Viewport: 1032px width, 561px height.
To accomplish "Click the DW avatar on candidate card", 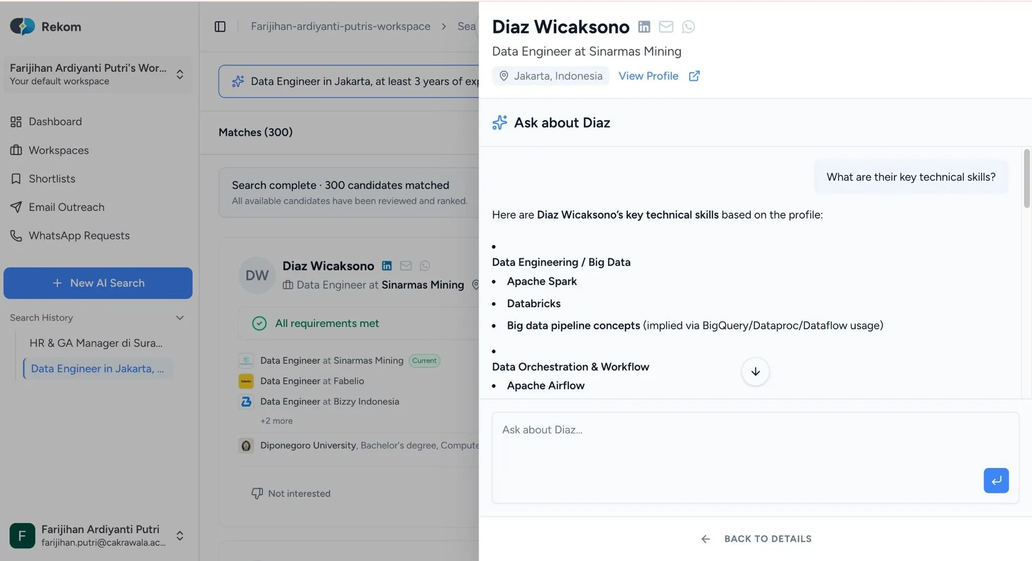I will (x=257, y=275).
